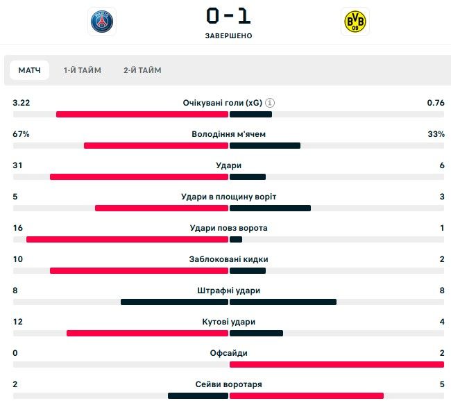Click the red possession bar for PSG
Screen dimensions: 451x401
click(x=156, y=146)
